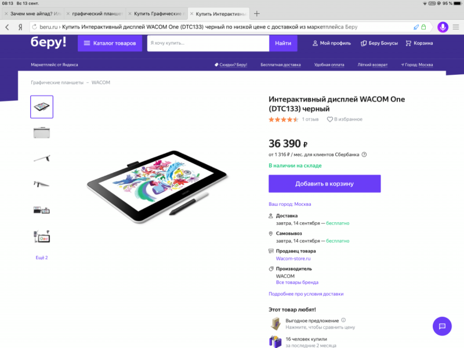Image resolution: width=464 pixels, height=348 pixels.
Task: Expand more thumbnails with Ещё 2
Action: pyautogui.click(x=42, y=258)
